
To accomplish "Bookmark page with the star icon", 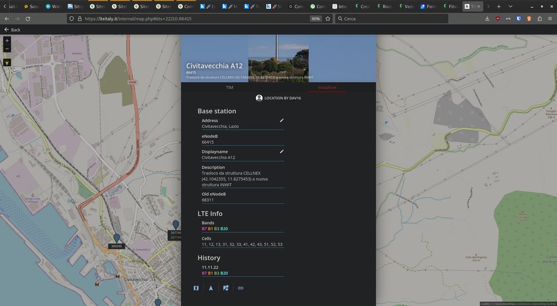I will 327,19.
